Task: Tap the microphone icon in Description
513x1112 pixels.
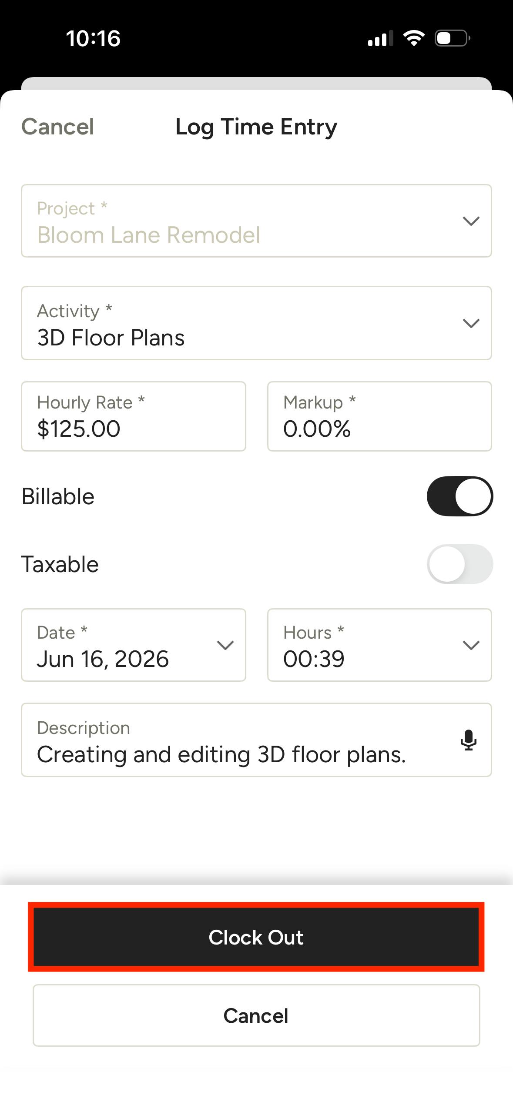Action: click(x=469, y=740)
